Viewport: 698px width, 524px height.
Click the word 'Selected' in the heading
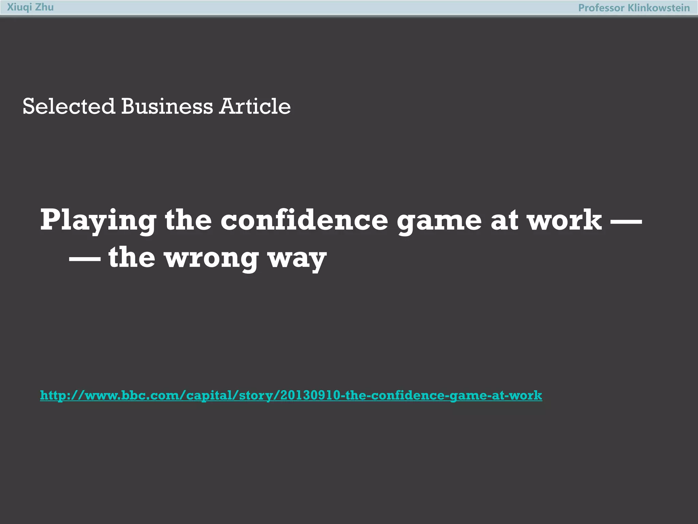coord(69,106)
